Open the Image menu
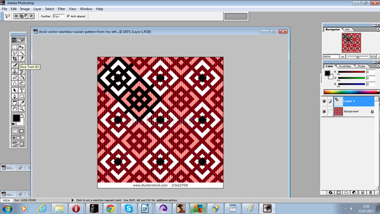 click(25, 9)
